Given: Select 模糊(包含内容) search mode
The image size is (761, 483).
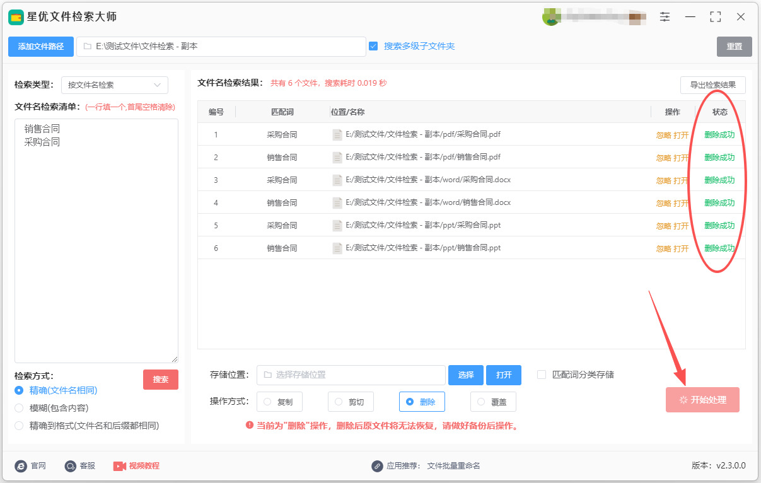Looking at the screenshot, I should 19,408.
